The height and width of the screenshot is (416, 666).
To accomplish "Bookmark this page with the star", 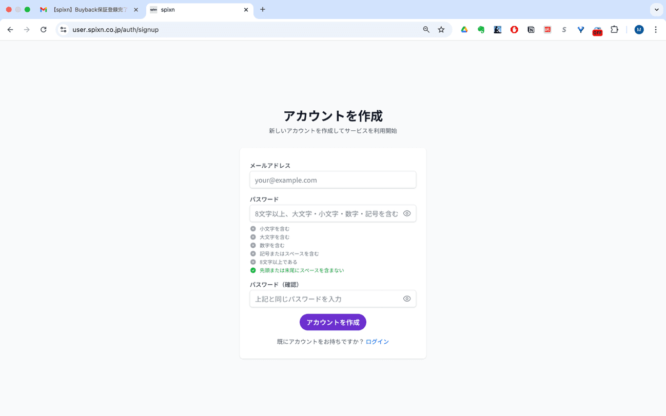I will click(x=441, y=30).
